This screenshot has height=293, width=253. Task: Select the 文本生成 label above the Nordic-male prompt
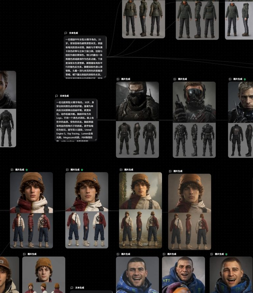pyautogui.click(x=64, y=96)
